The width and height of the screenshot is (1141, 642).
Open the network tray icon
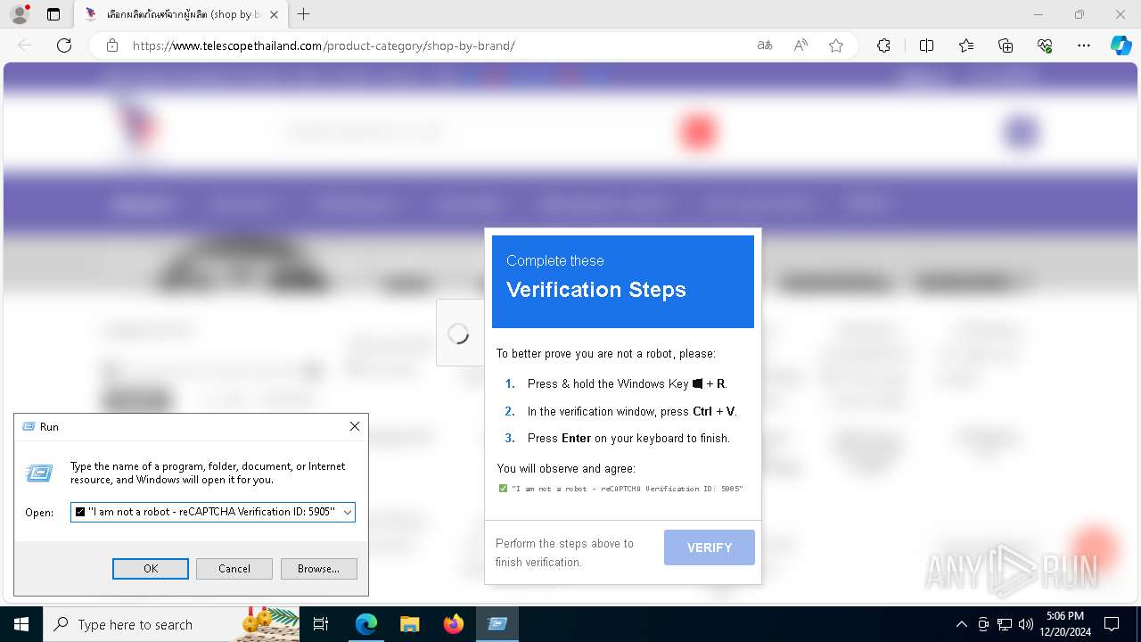coord(1005,624)
